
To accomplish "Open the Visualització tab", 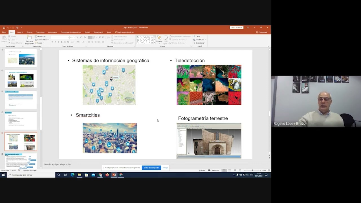I will pyautogui.click(x=98, y=32).
